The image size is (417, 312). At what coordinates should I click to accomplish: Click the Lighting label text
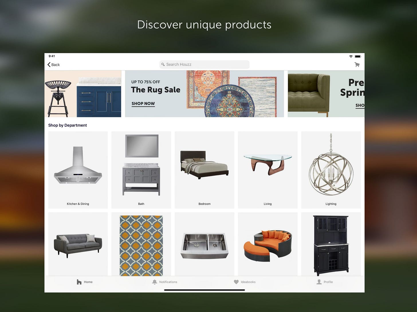pos(331,204)
